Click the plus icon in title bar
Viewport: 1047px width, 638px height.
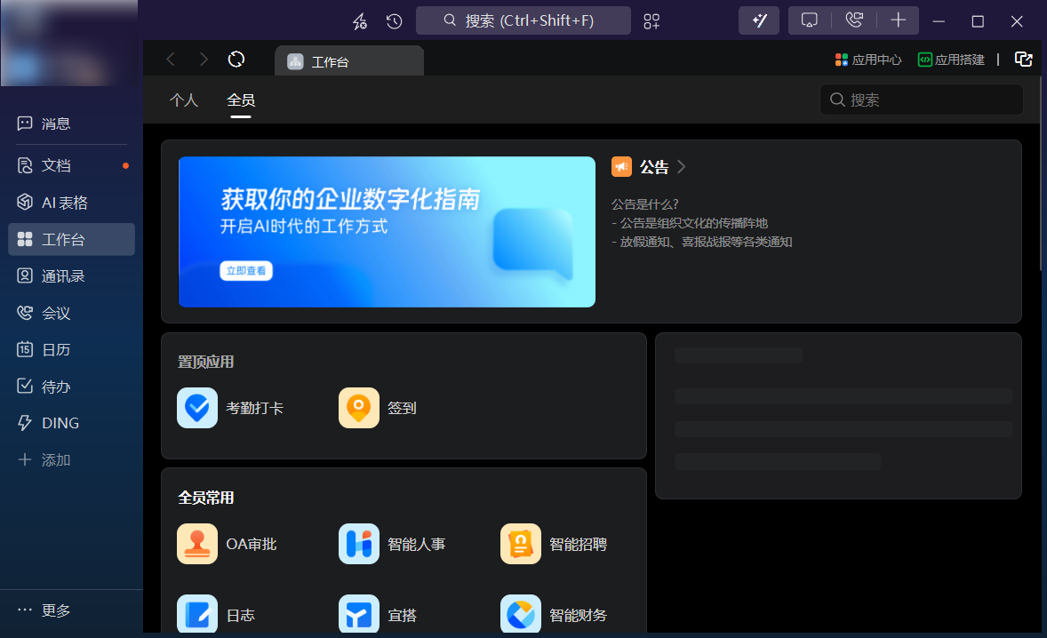click(898, 20)
